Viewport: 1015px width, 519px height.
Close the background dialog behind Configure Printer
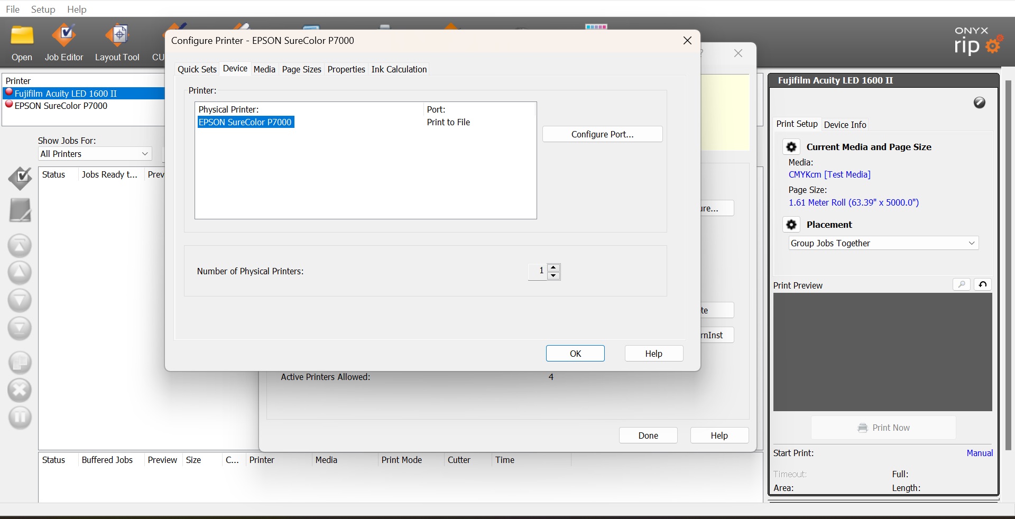tap(739, 53)
